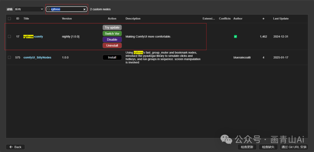Open the rgthree-comfy title link
This screenshot has height=152, width=314.
pos(33,37)
